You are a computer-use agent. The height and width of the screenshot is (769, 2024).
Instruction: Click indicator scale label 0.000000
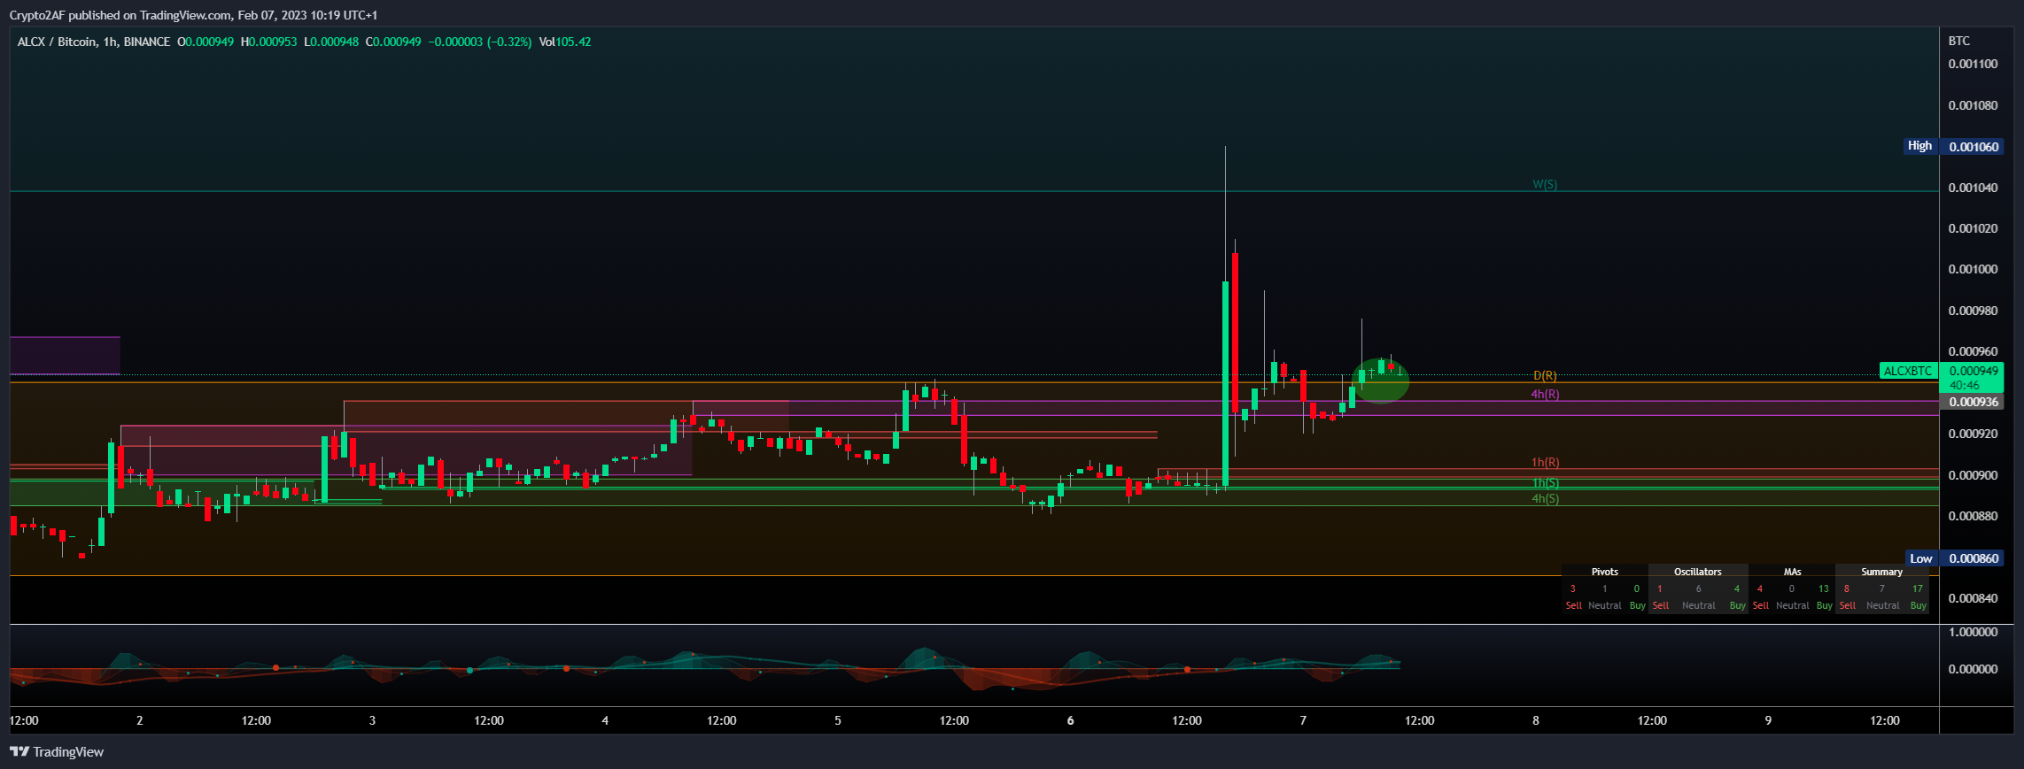point(1971,669)
